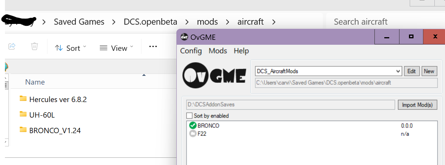Click the D:\DCSAddonSaves path field
445x165 pixels.
(291, 105)
